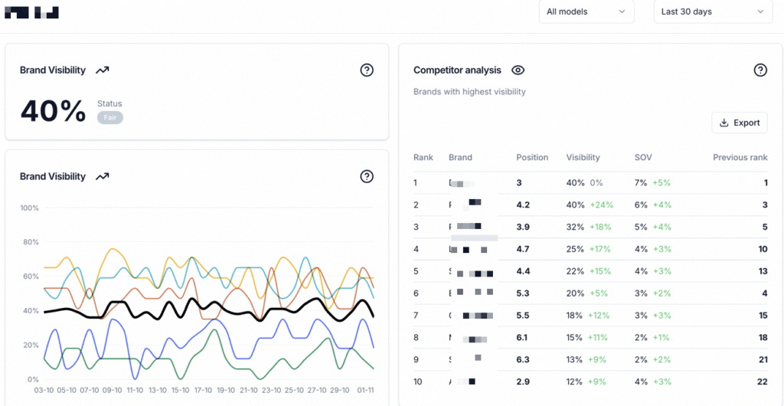This screenshot has width=784, height=406.
Task: Select the rank 10 row with position 2.9
Action: pyautogui.click(x=590, y=381)
